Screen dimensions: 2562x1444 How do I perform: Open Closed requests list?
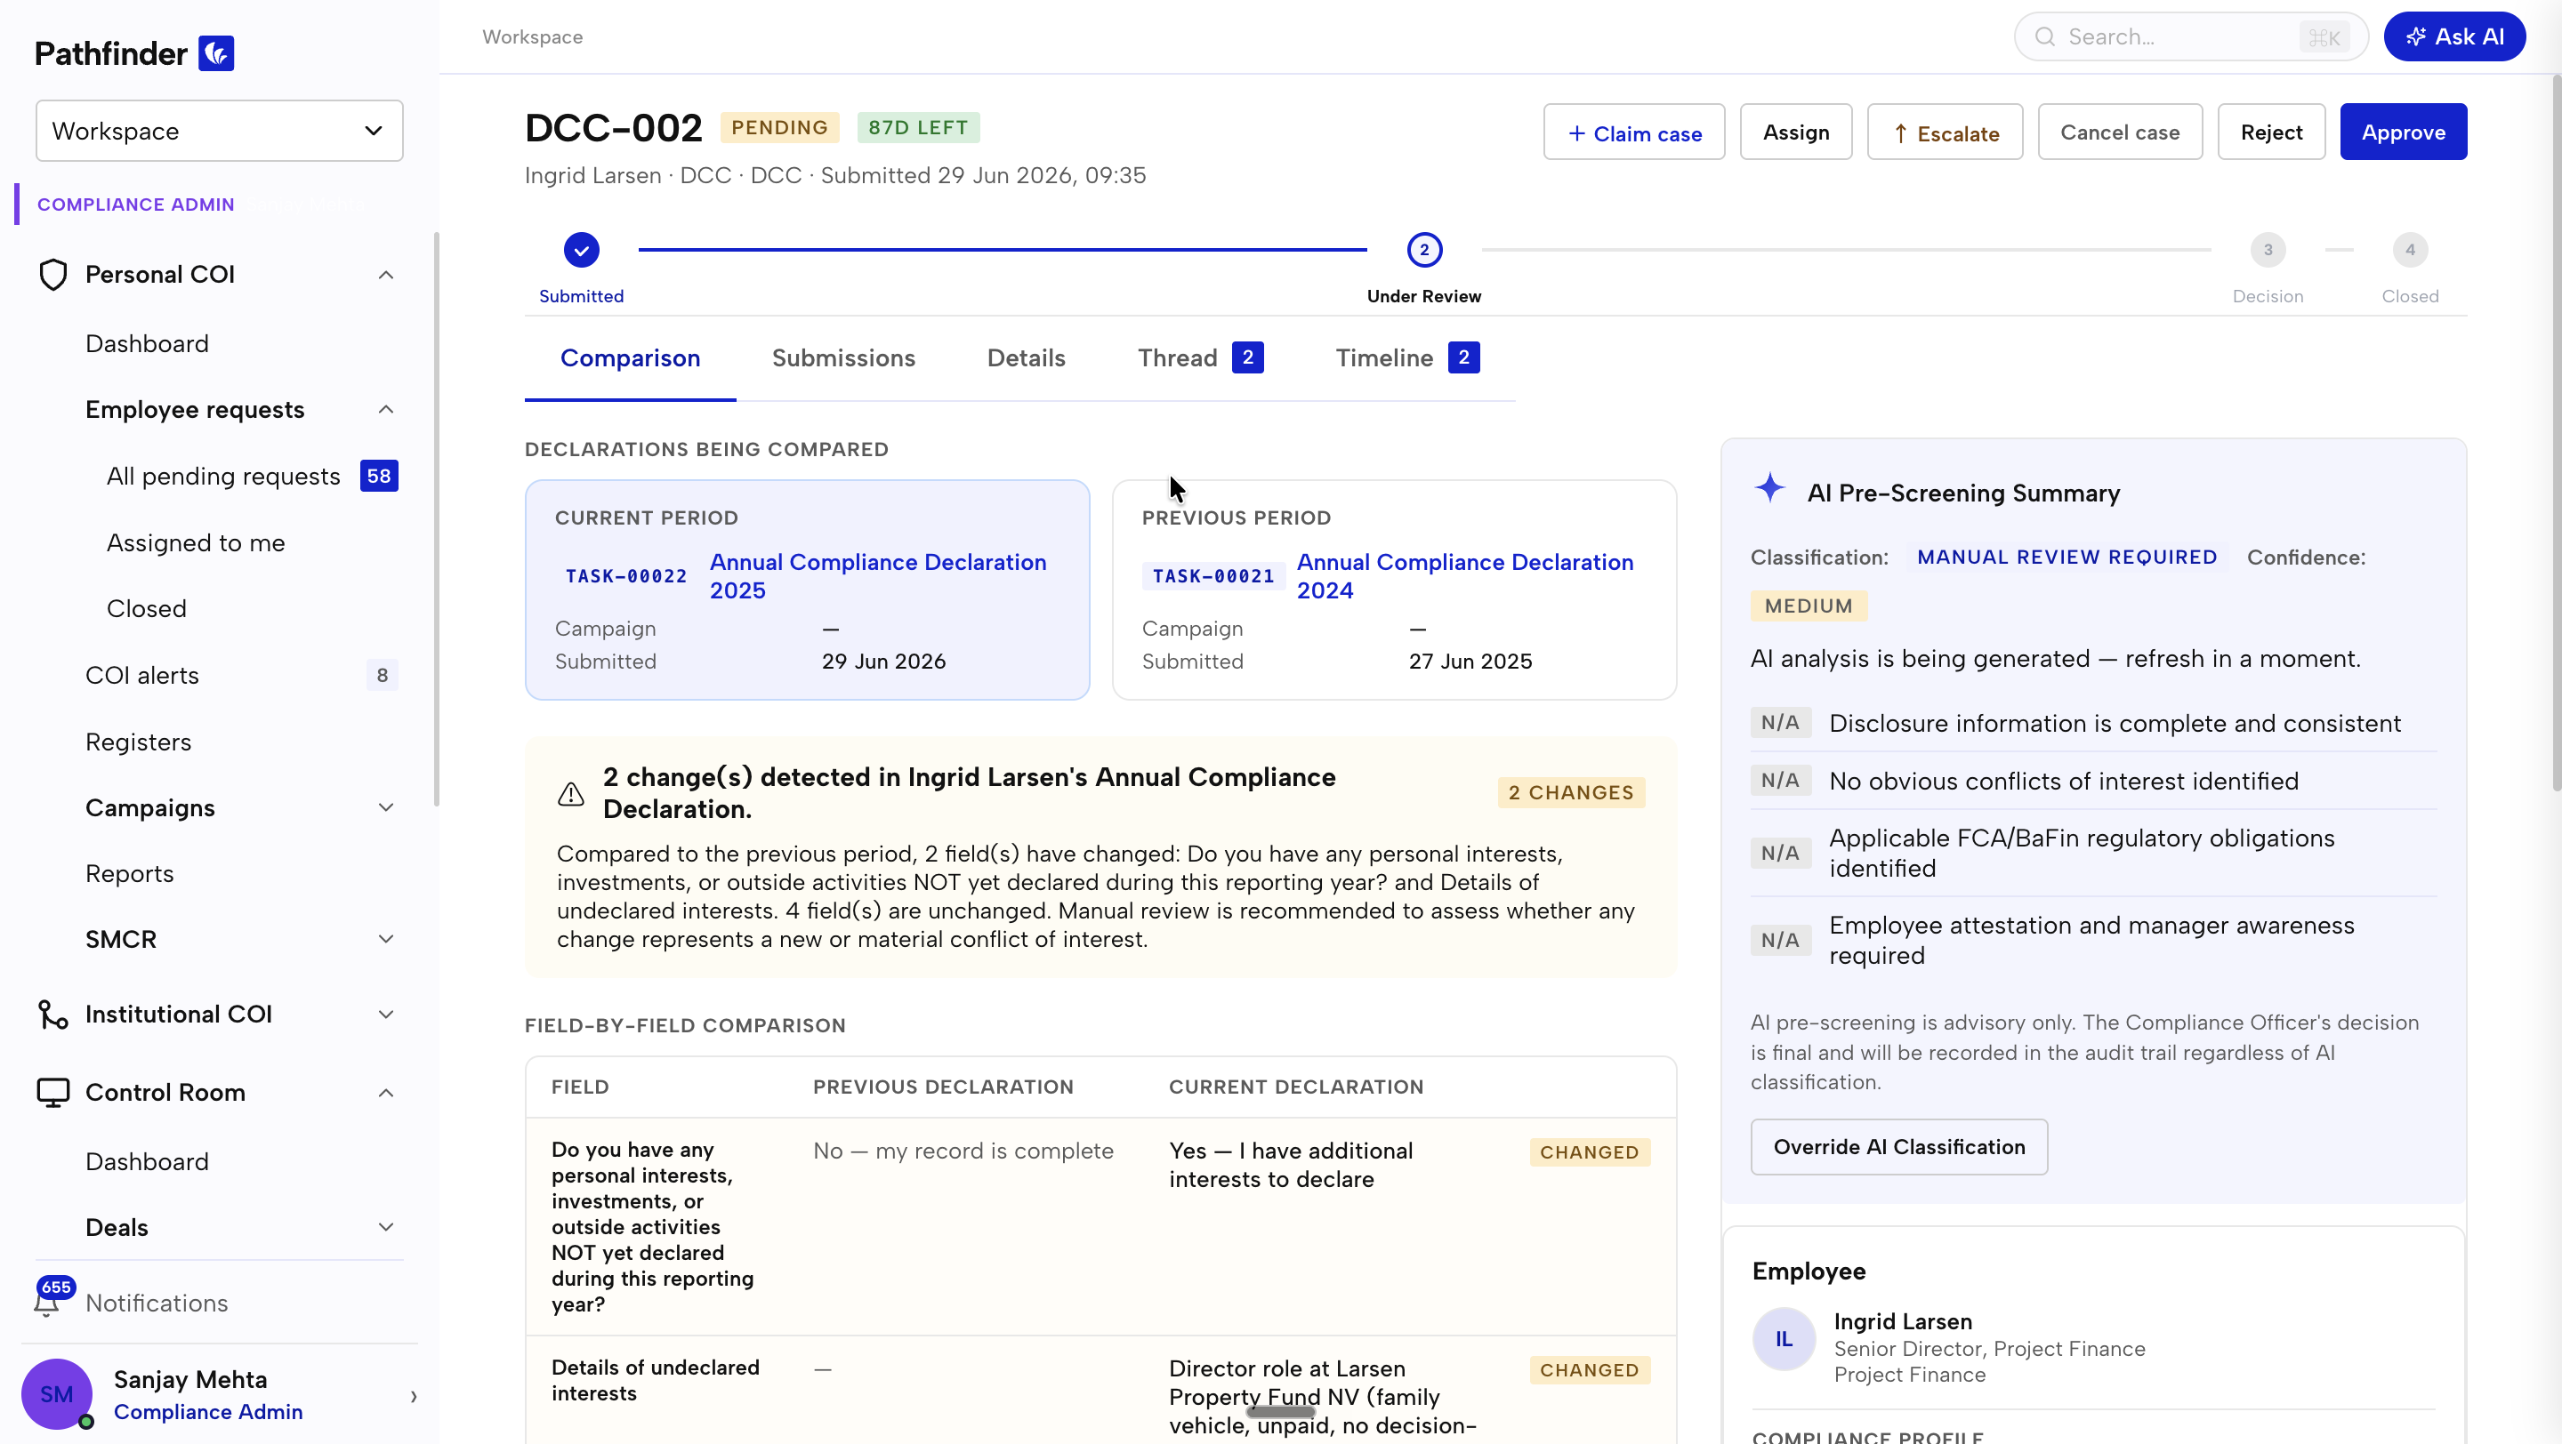click(x=146, y=608)
